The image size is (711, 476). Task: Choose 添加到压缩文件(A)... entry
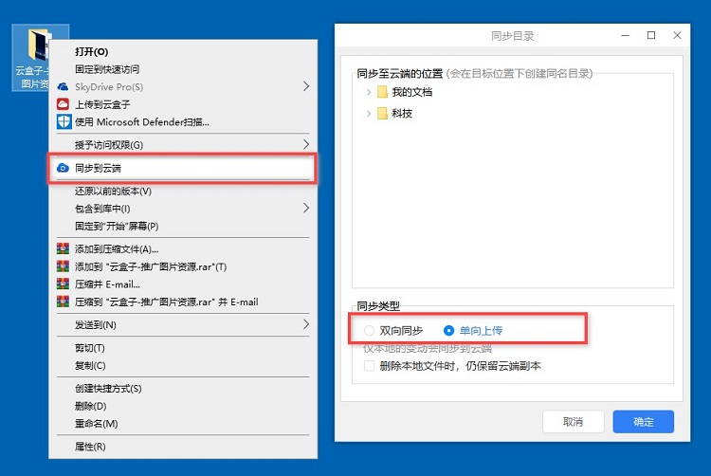(x=183, y=248)
